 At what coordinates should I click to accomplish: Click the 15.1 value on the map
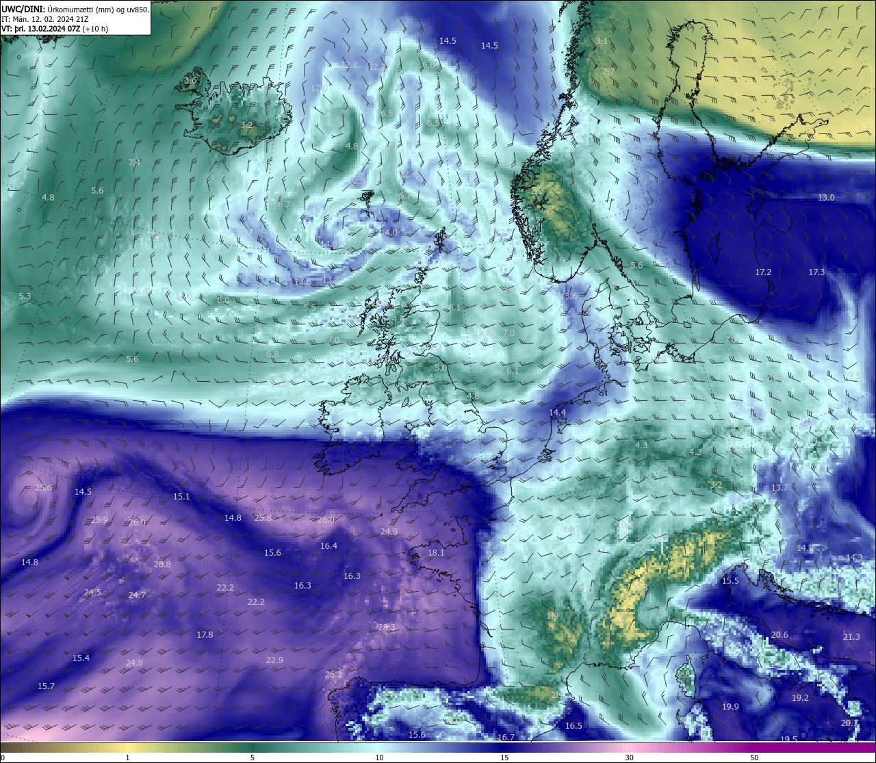[181, 496]
